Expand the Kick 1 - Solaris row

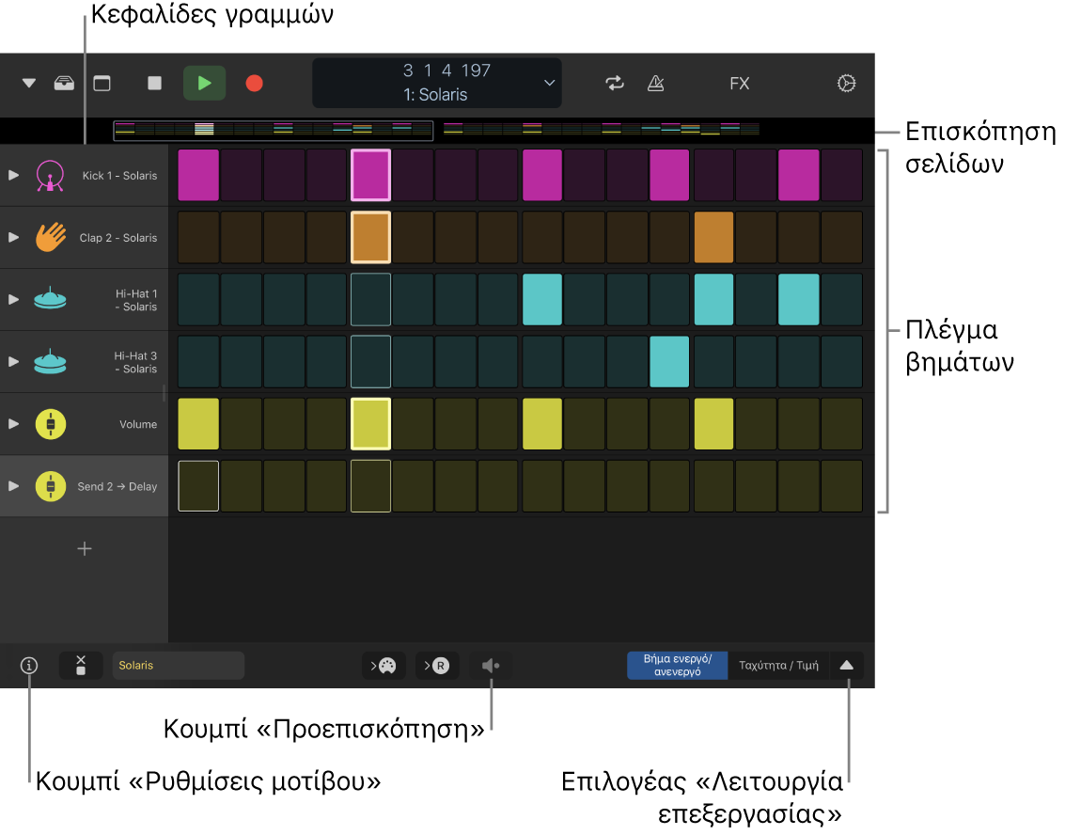pyautogui.click(x=13, y=175)
